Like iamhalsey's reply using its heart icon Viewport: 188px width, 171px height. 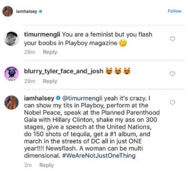(x=172, y=102)
